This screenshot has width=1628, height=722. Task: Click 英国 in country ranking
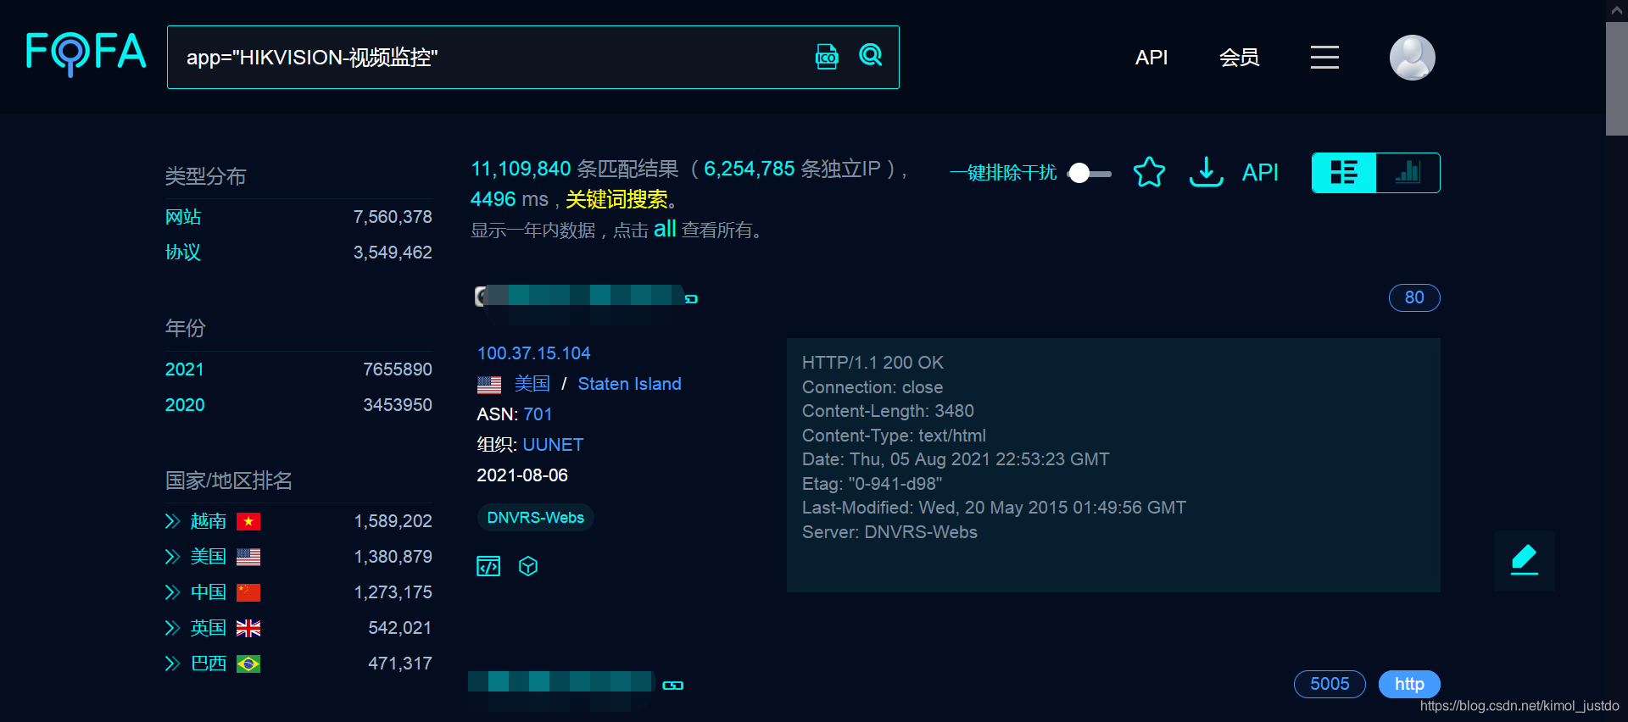(x=209, y=628)
